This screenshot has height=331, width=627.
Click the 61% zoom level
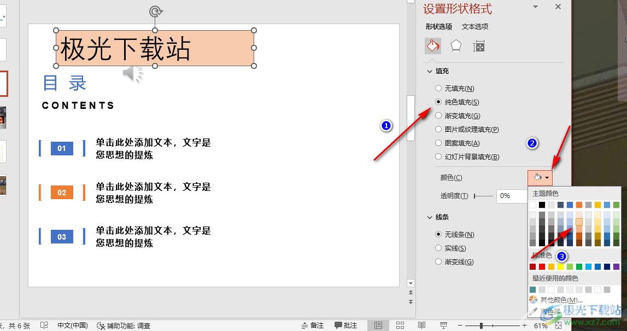tap(541, 326)
